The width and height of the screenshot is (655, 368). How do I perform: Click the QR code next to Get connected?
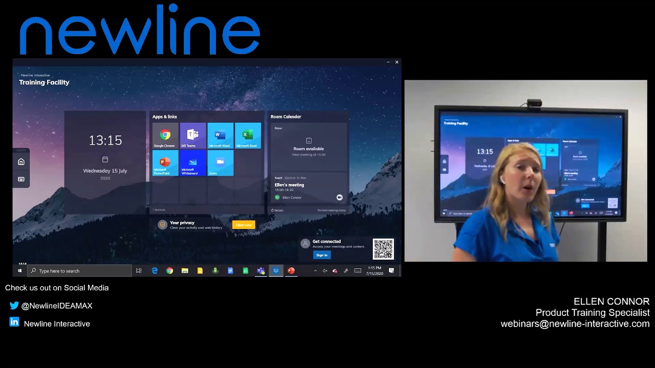(383, 249)
